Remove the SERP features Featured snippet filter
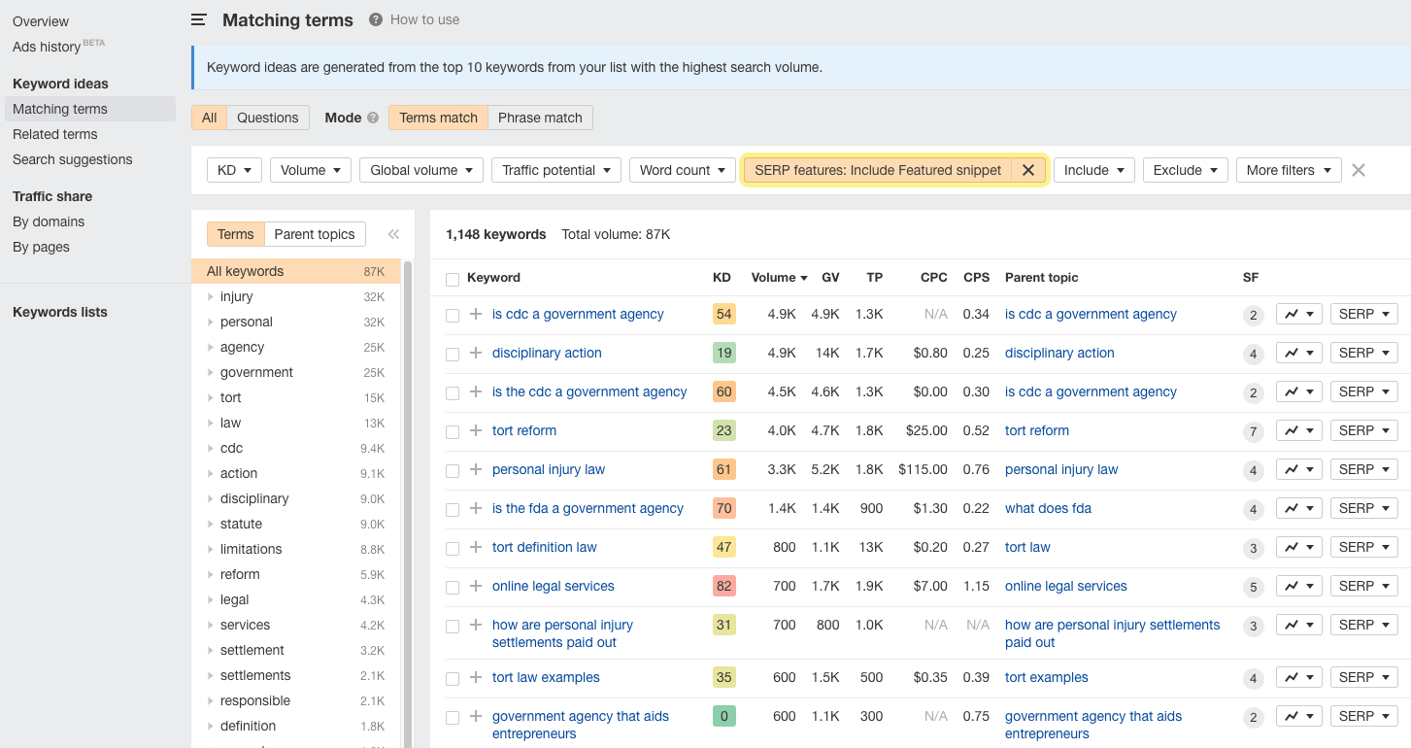Image resolution: width=1411 pixels, height=748 pixels. coord(1028,170)
